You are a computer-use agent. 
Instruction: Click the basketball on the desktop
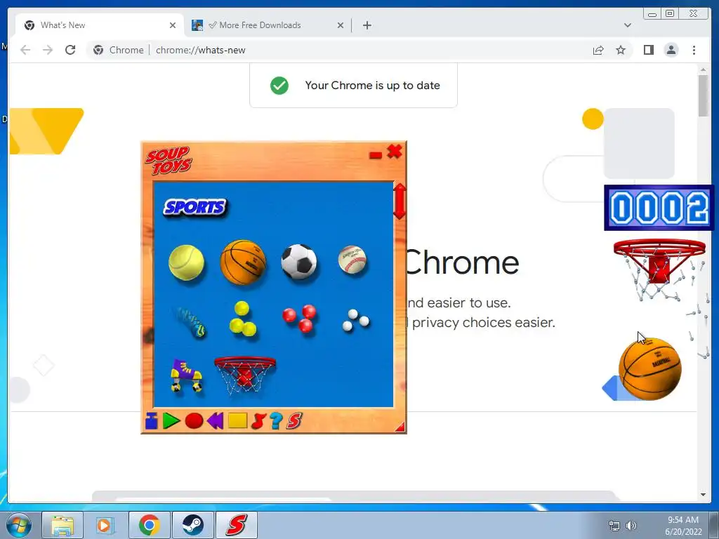[649, 369]
